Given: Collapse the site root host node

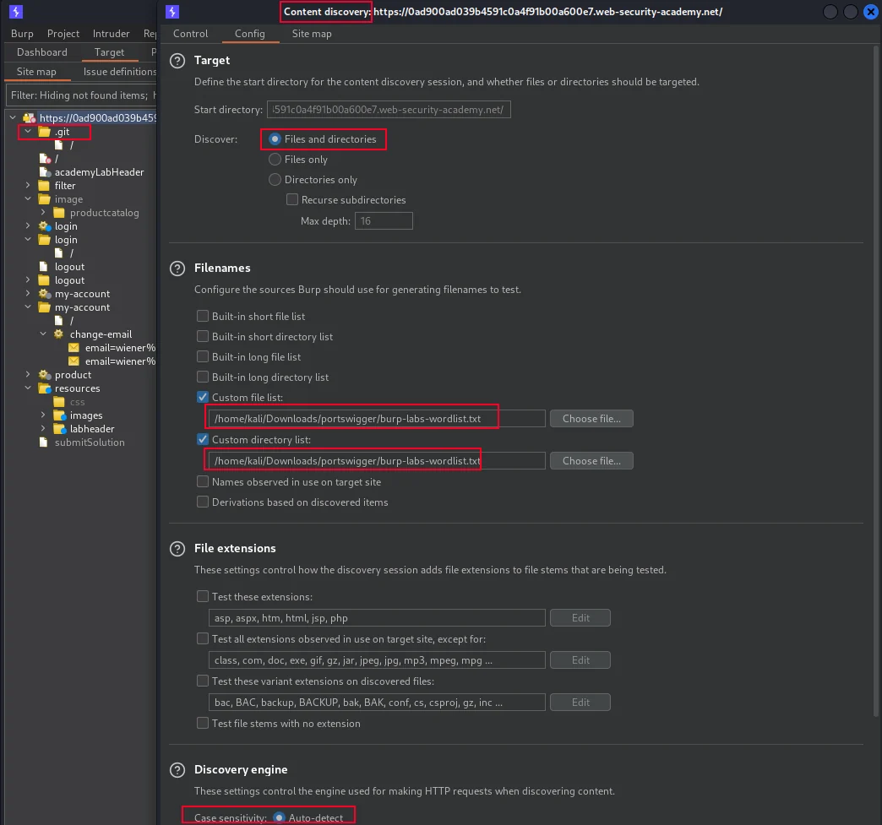Looking at the screenshot, I should coord(13,117).
